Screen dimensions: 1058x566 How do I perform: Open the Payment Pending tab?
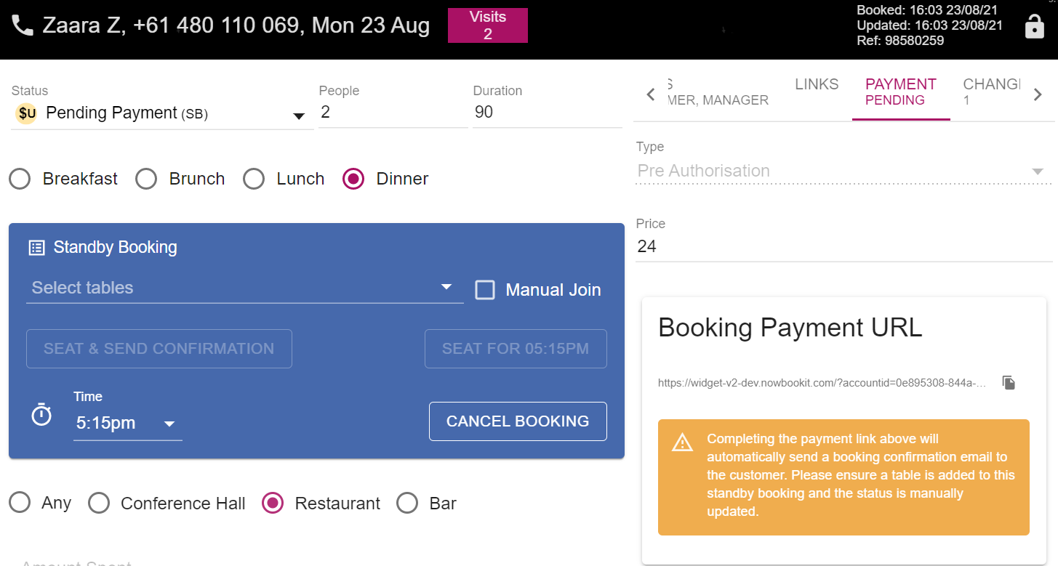point(900,92)
